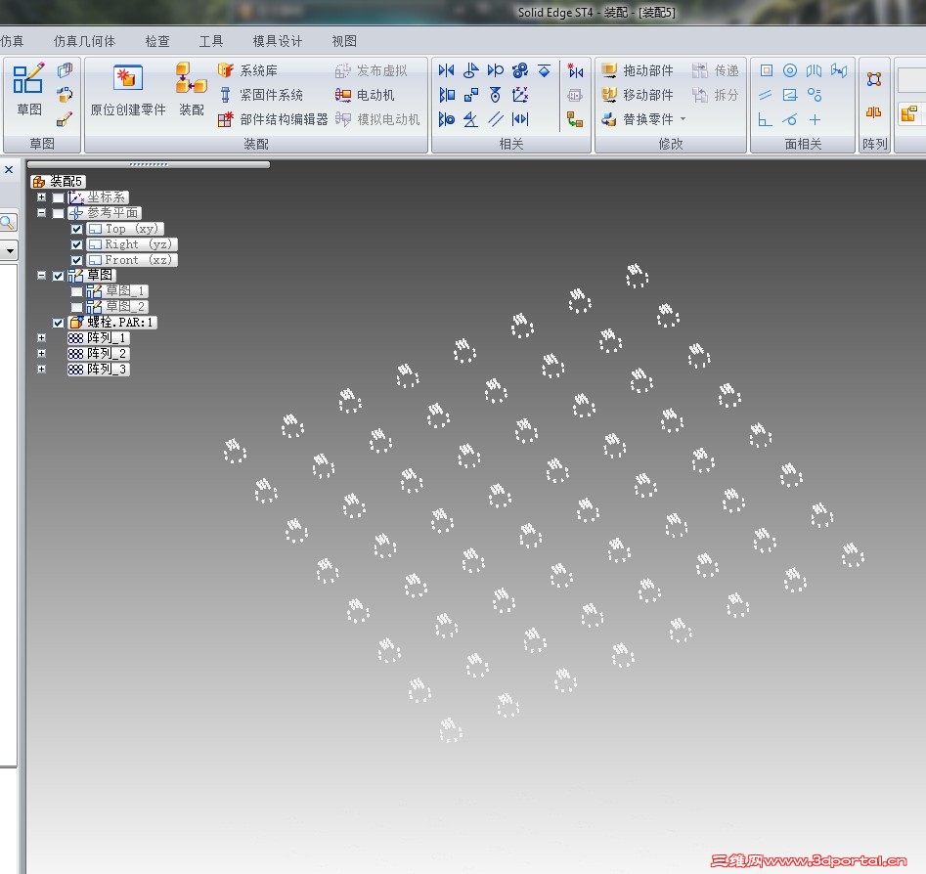926x874 pixels.
Task: Select the cam relationship icon
Action: click(x=495, y=95)
